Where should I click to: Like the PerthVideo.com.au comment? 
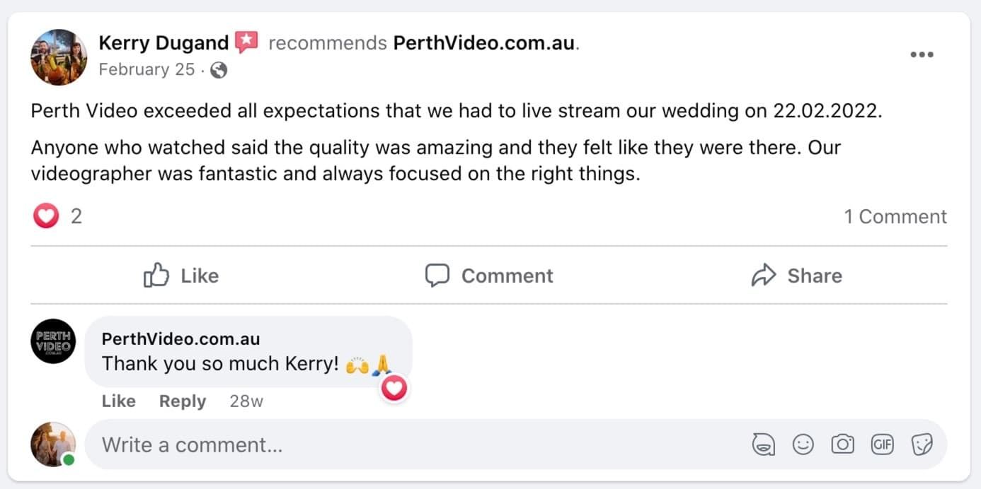pyautogui.click(x=118, y=401)
